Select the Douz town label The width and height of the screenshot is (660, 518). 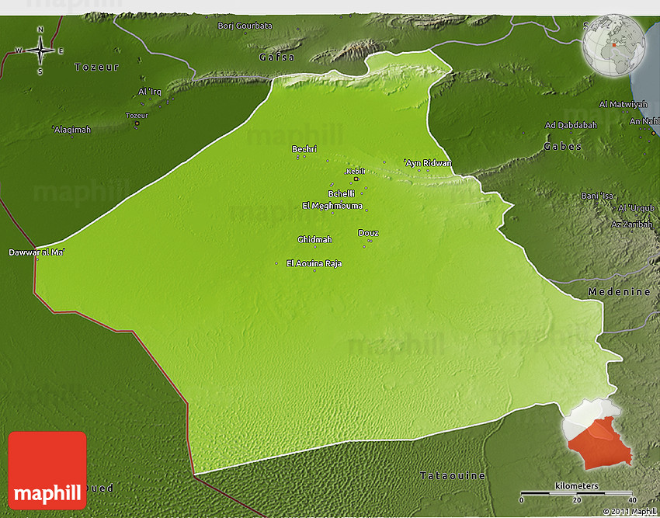368,233
